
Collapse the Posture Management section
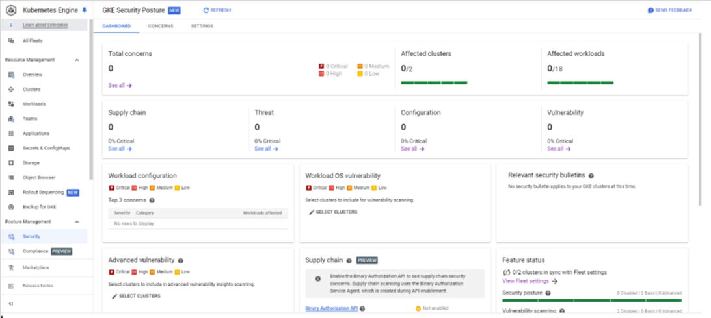(x=77, y=222)
